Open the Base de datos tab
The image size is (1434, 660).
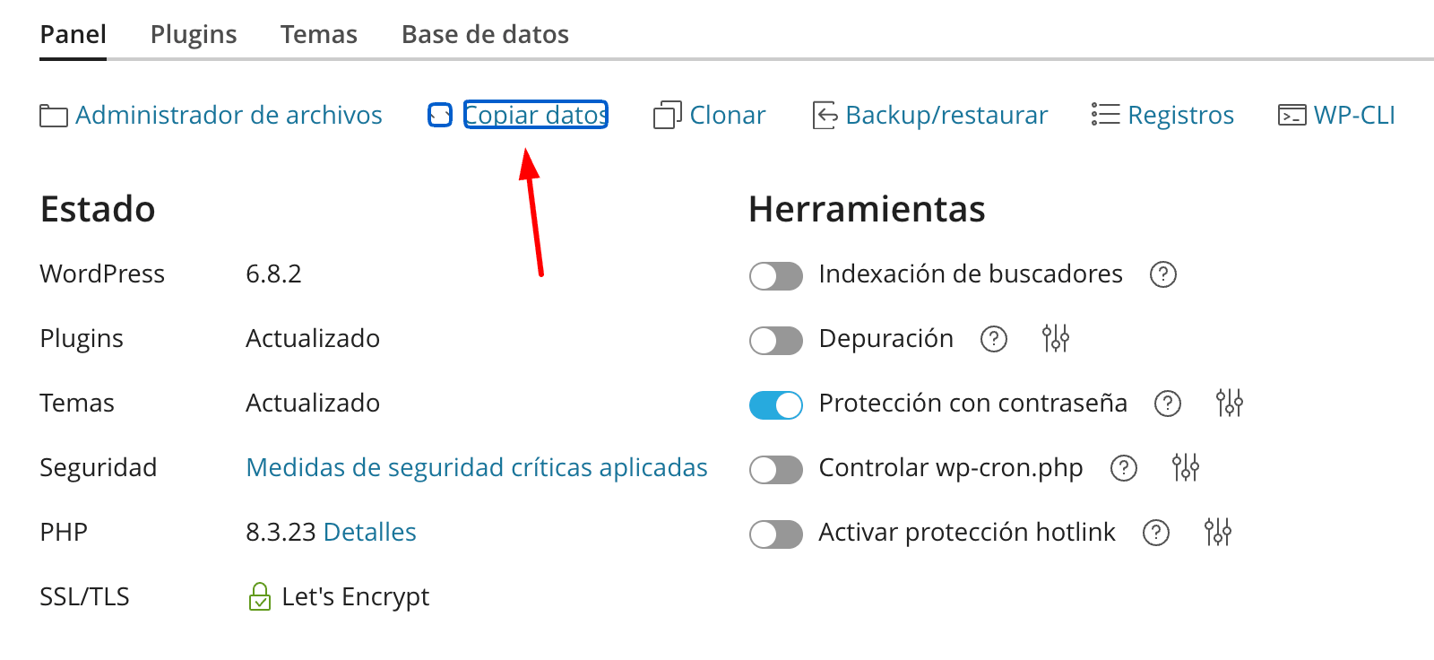[485, 34]
